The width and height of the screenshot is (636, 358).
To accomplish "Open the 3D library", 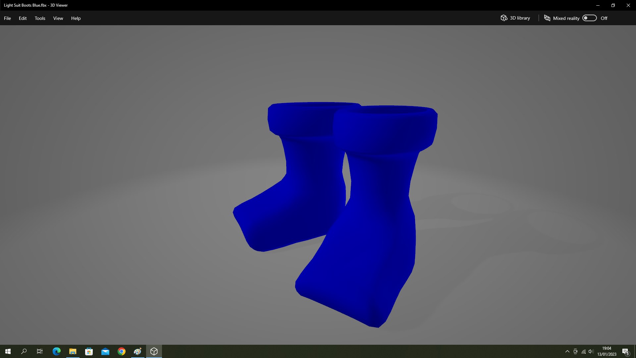I will tap(515, 18).
